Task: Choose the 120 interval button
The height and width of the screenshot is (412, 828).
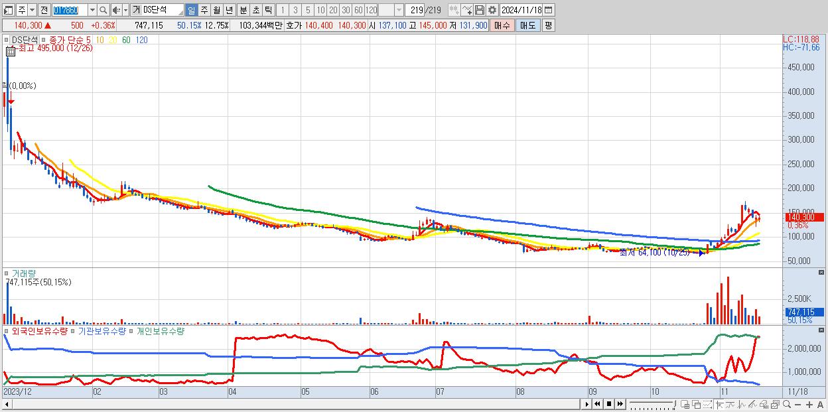Action: tap(371, 10)
